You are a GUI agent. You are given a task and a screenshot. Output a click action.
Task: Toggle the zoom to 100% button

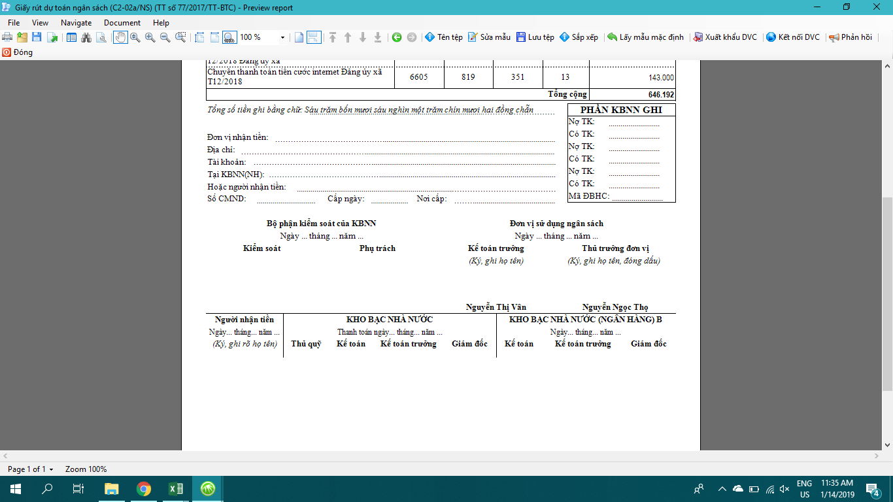(x=229, y=37)
